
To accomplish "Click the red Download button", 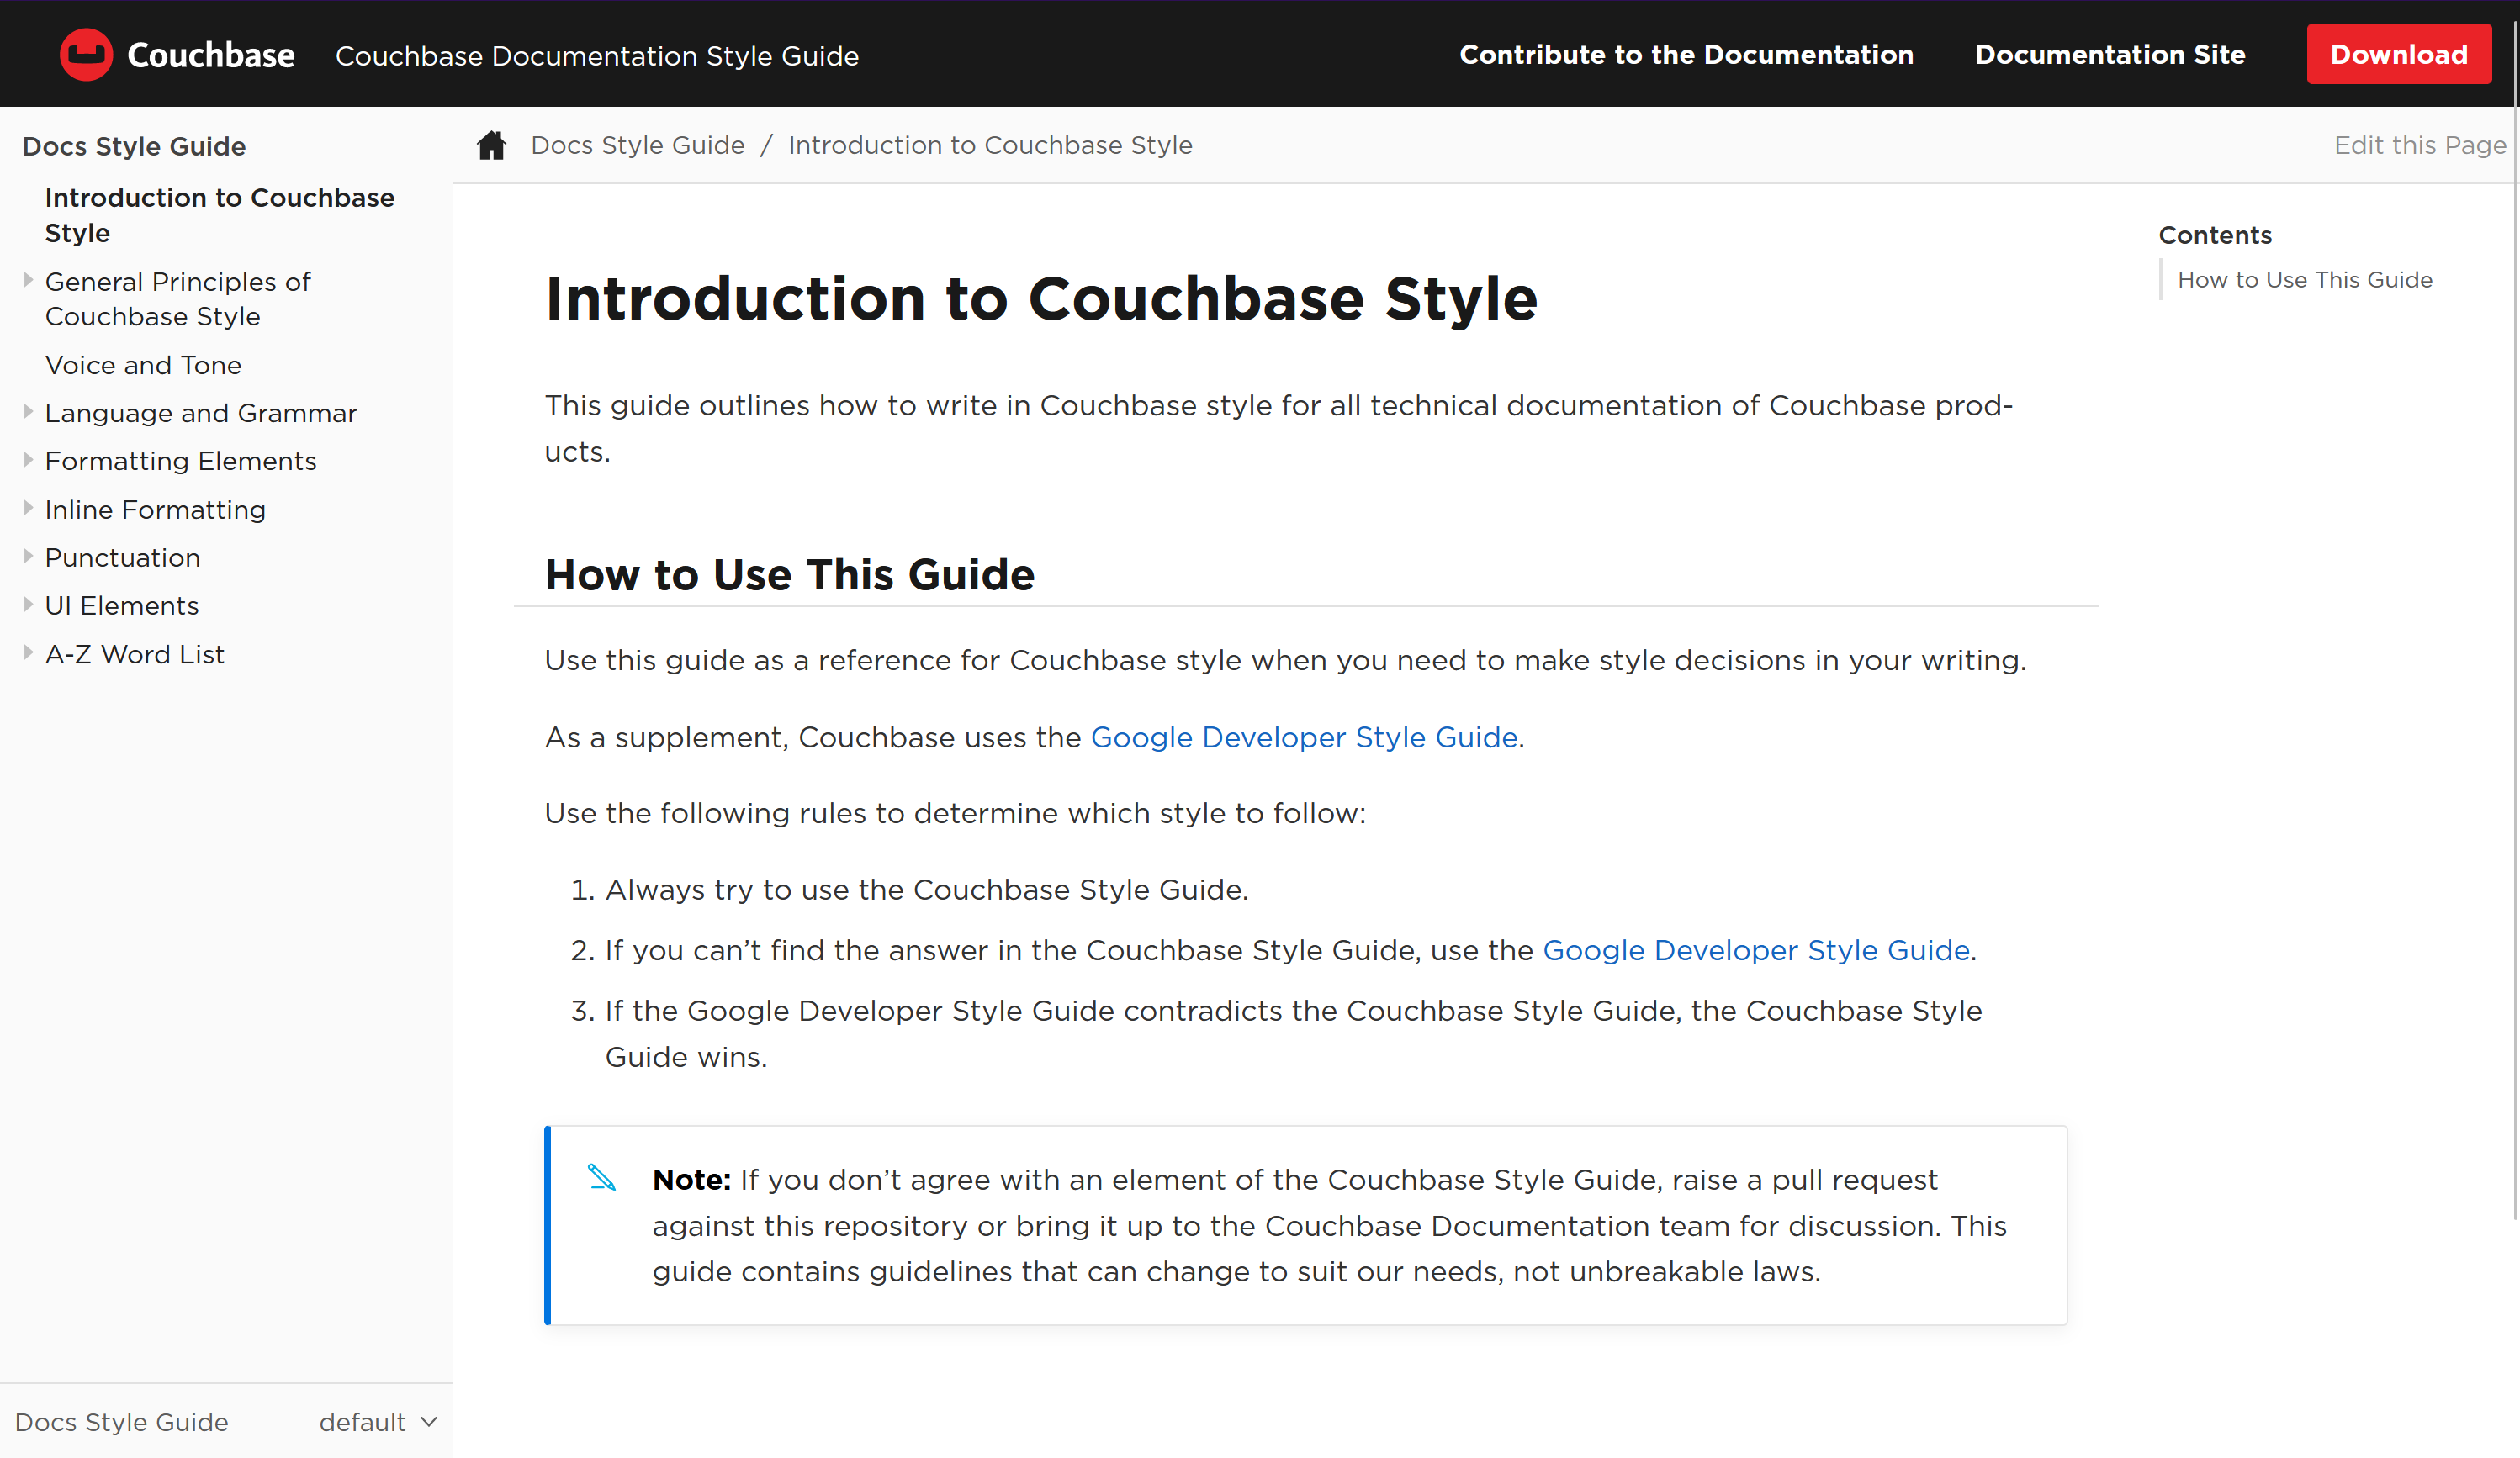I will pos(2399,54).
